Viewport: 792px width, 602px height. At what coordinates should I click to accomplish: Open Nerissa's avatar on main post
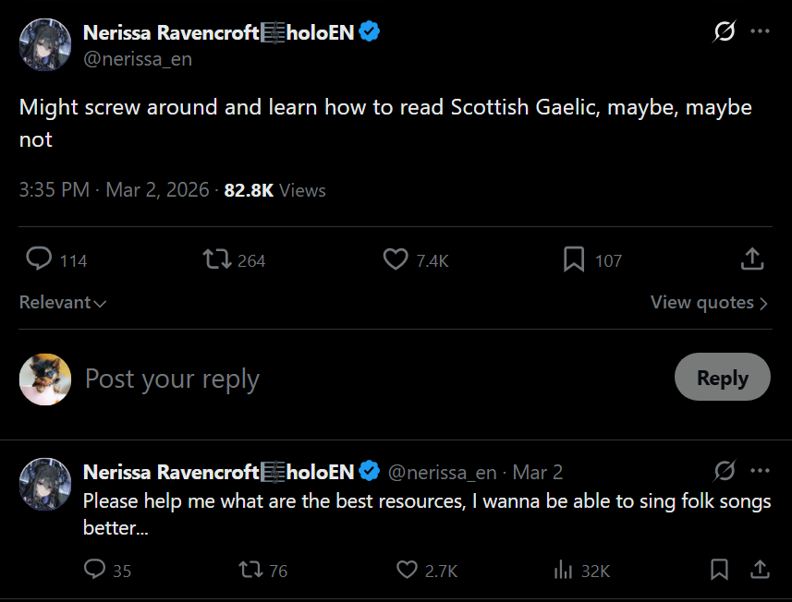coord(45,45)
